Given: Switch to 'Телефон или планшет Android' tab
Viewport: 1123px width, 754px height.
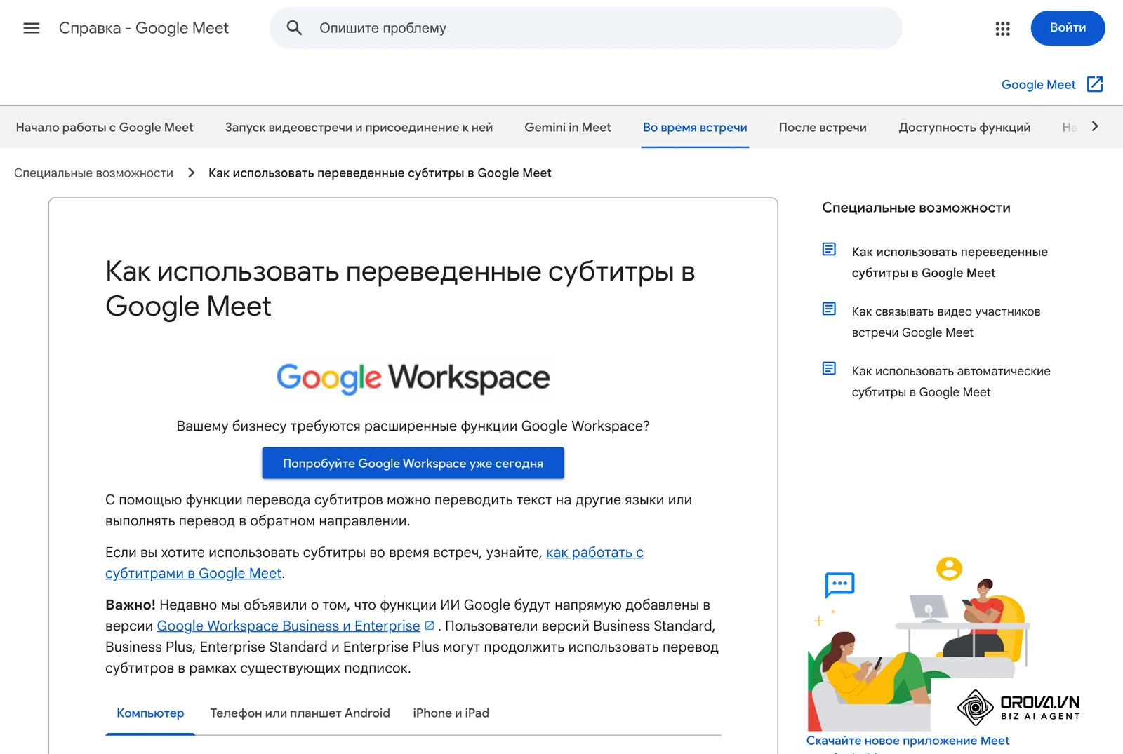Looking at the screenshot, I should pyautogui.click(x=300, y=713).
